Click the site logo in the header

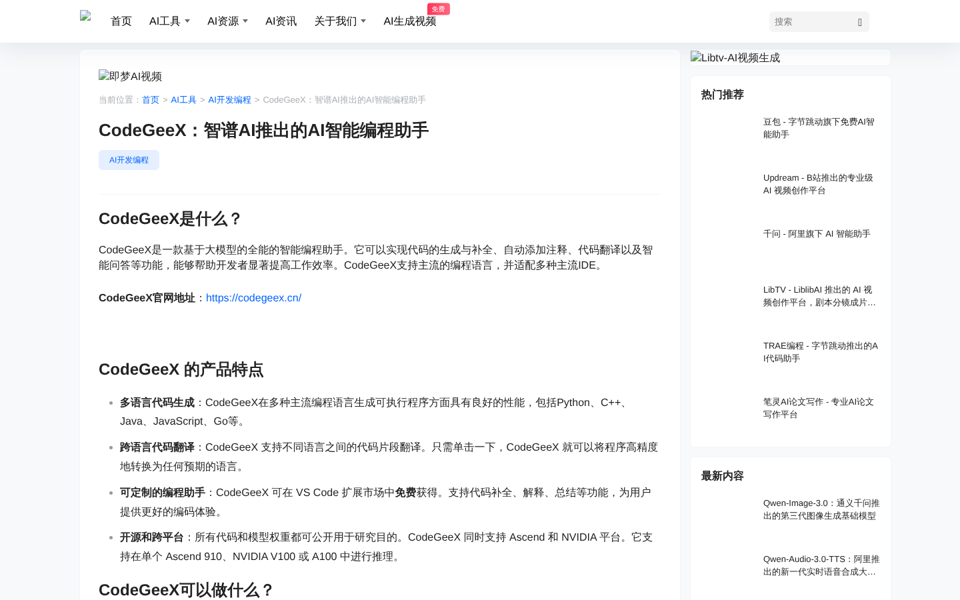[x=85, y=16]
